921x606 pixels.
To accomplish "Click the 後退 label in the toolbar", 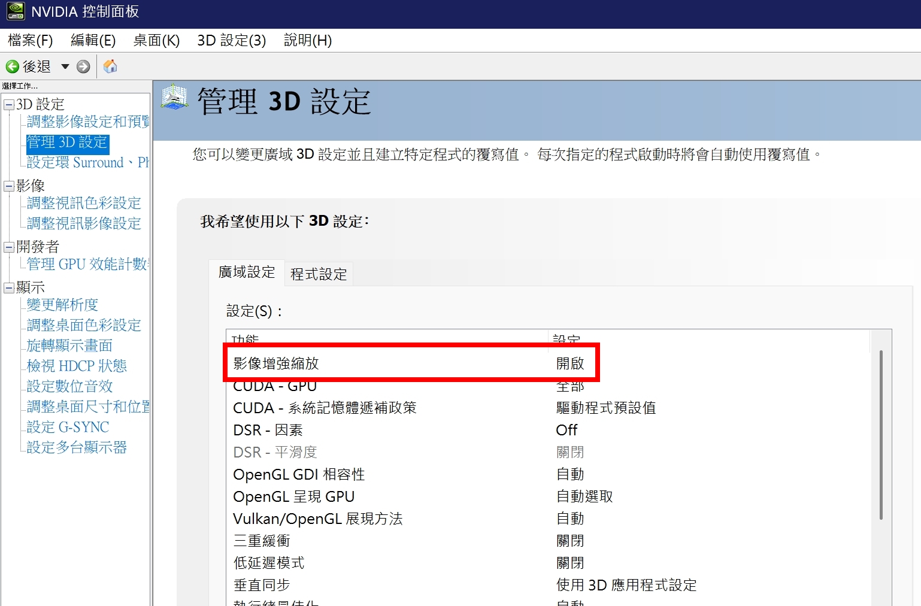I will [x=37, y=66].
